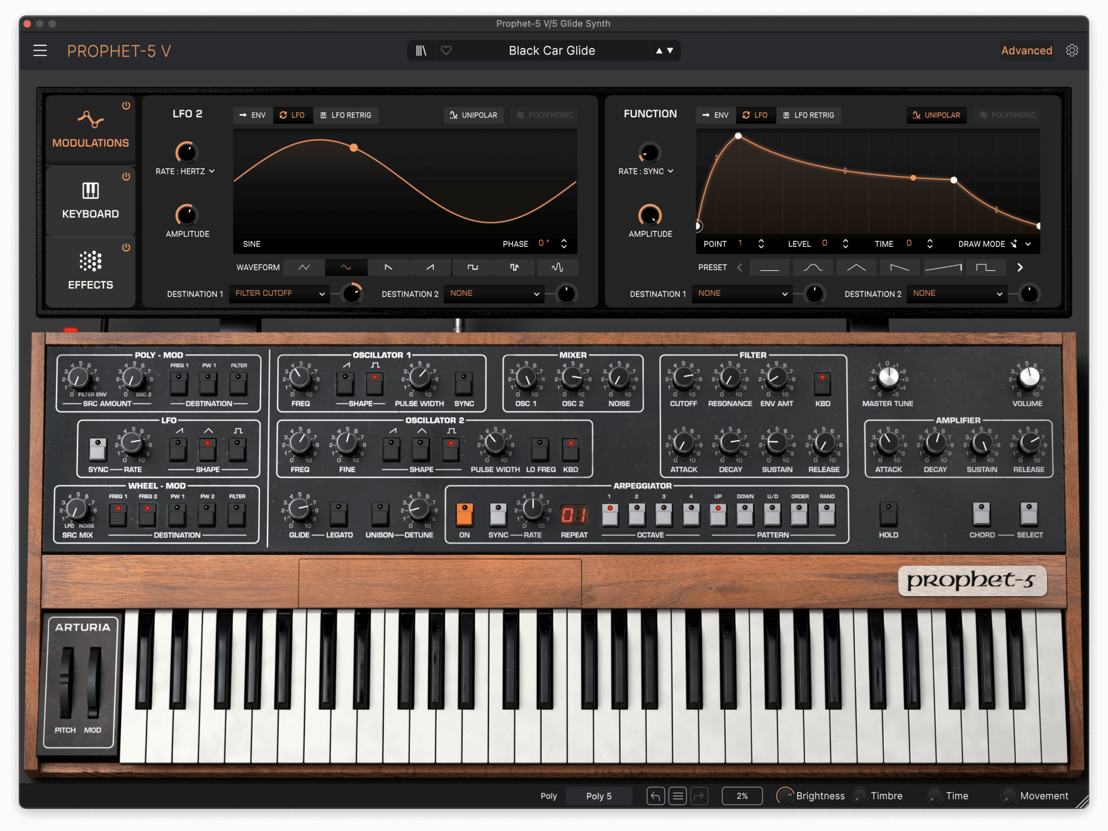The height and width of the screenshot is (831, 1108).
Task: Open the Effects tab
Action: [90, 271]
